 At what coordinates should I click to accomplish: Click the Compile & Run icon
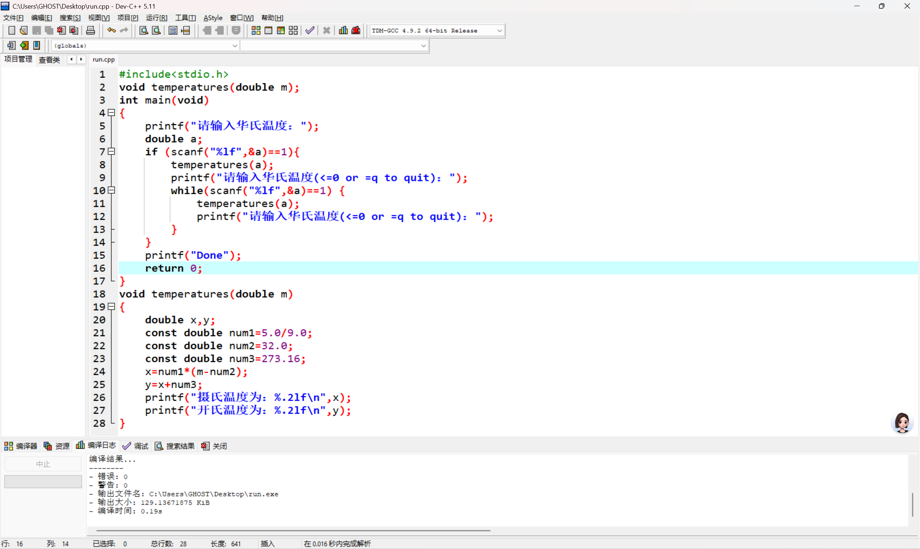click(x=281, y=31)
